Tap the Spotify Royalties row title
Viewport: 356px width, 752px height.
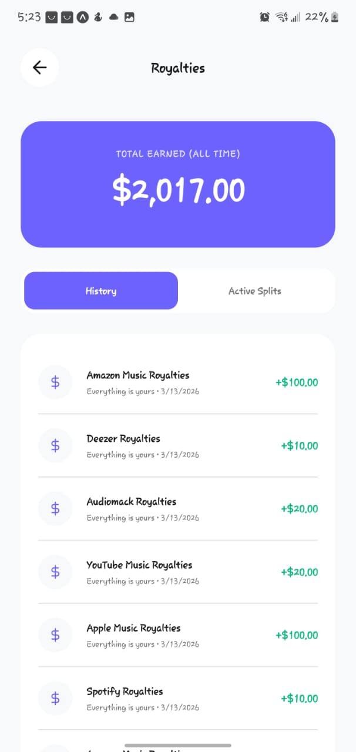125,691
